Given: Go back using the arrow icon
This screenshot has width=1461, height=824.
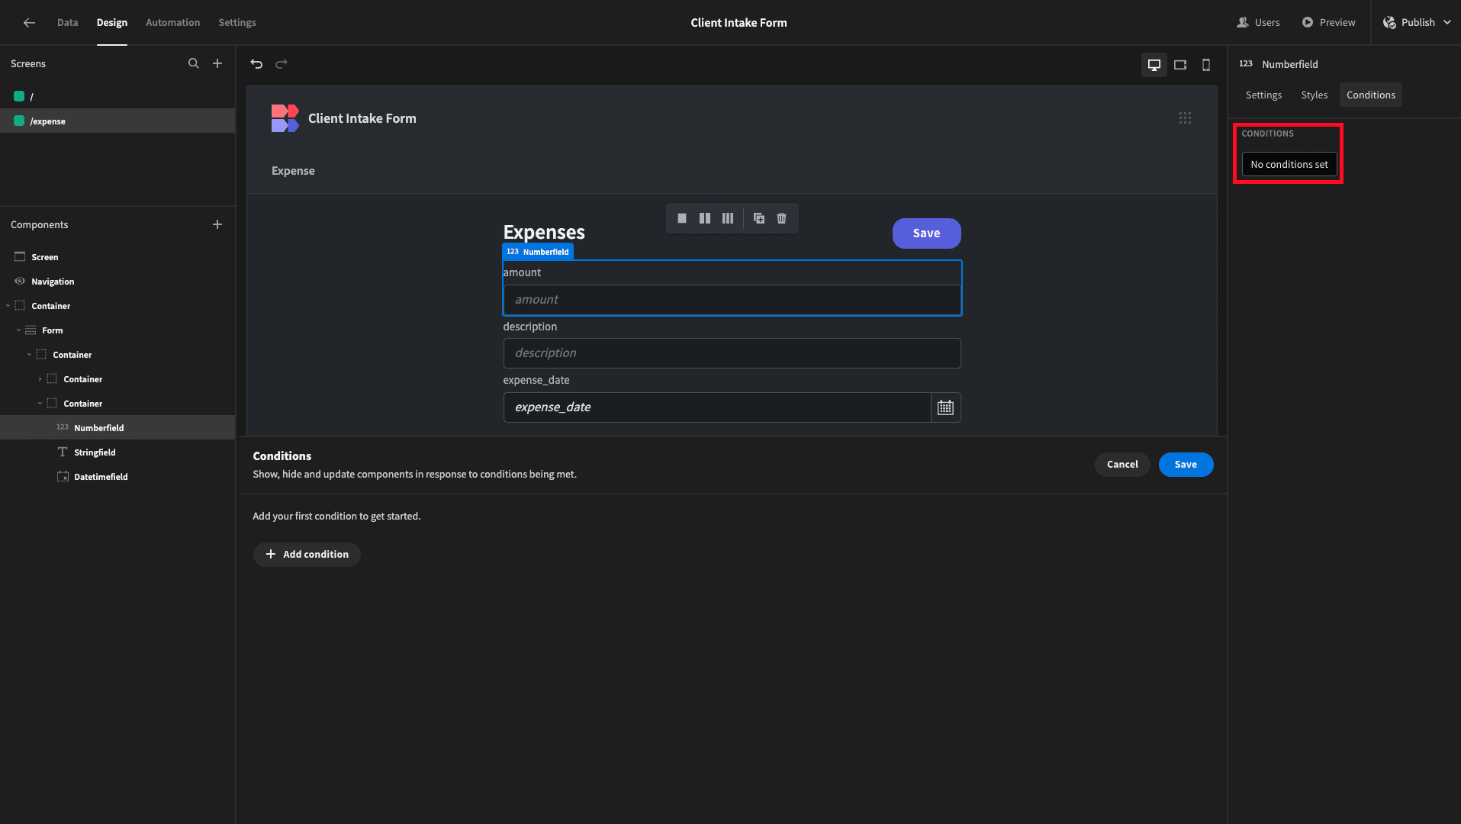Looking at the screenshot, I should [29, 23].
